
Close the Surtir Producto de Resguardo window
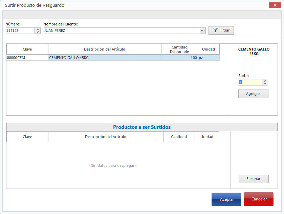tap(274, 5)
